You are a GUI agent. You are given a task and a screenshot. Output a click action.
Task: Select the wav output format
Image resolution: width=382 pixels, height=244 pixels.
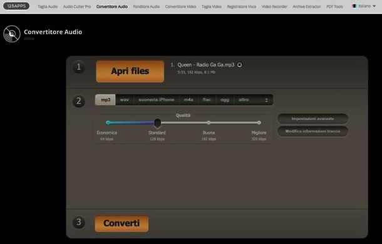pos(125,100)
